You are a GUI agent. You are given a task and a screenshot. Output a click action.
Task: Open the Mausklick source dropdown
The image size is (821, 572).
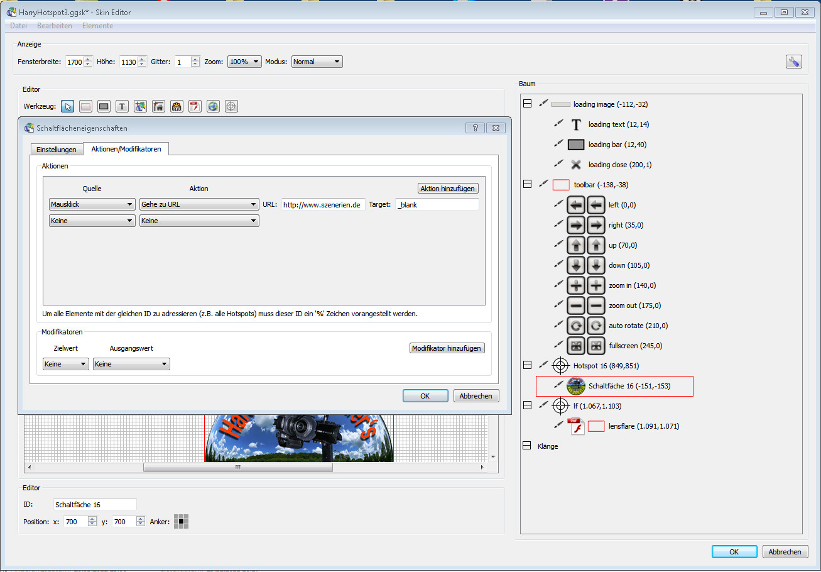pos(92,204)
